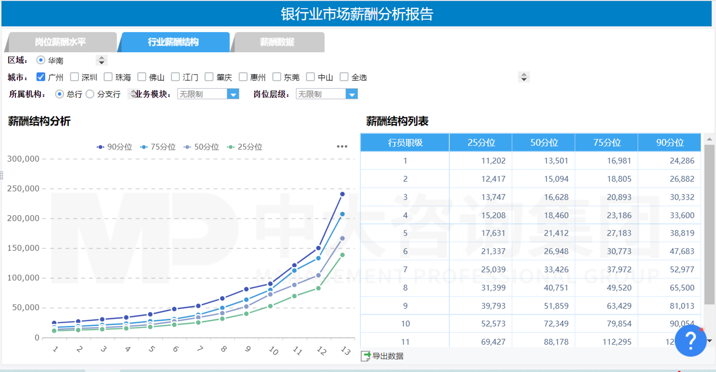The height and width of the screenshot is (372, 716).
Task: Enable the 深圳 city checkbox
Action: point(74,76)
